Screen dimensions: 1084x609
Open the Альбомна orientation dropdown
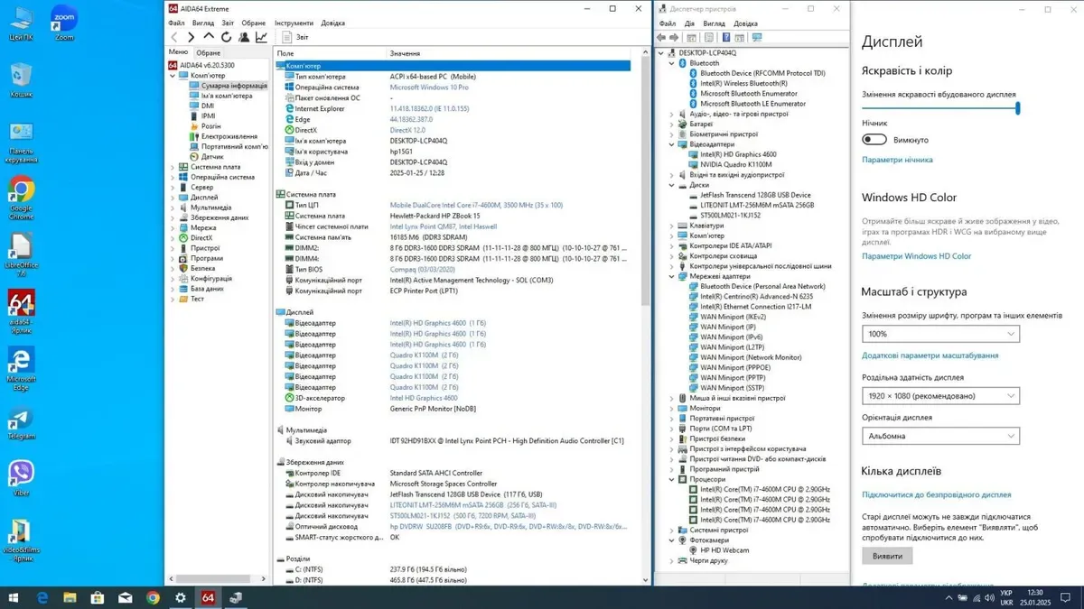click(939, 436)
